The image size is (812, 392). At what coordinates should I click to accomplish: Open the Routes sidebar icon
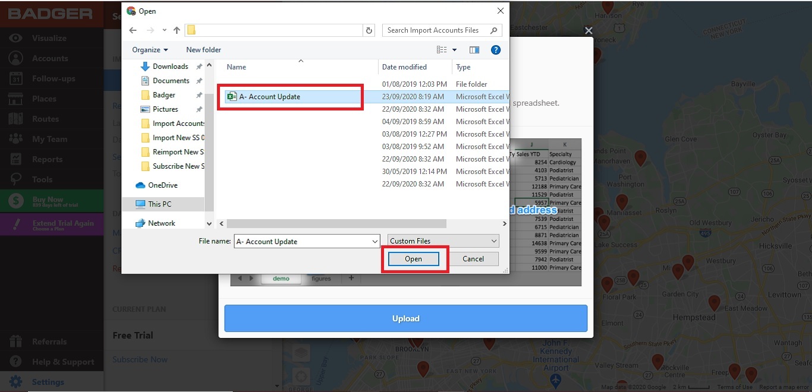16,119
